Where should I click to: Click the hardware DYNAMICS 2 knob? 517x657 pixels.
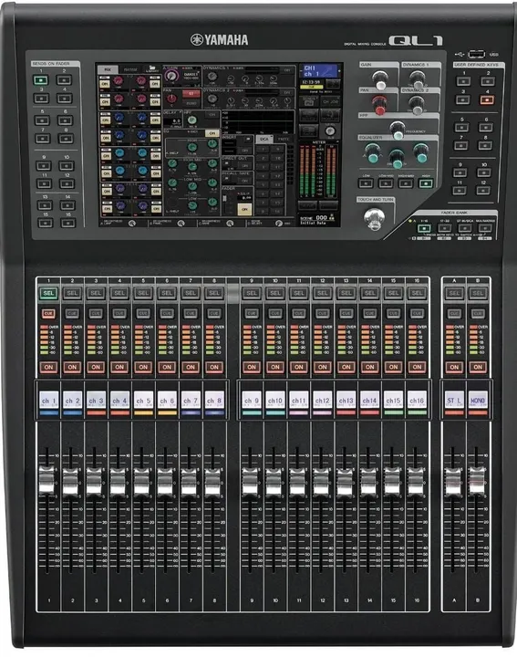tap(417, 104)
